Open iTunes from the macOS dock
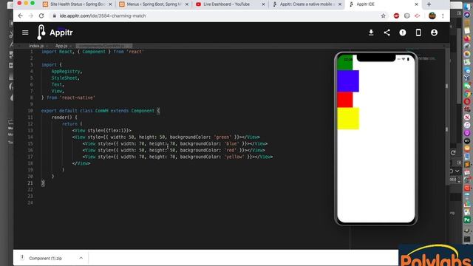Image resolution: width=473 pixels, height=266 pixels. [x=467, y=125]
